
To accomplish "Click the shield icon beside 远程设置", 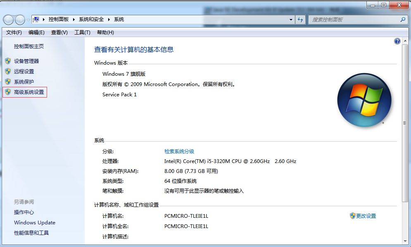I will coord(8,71).
